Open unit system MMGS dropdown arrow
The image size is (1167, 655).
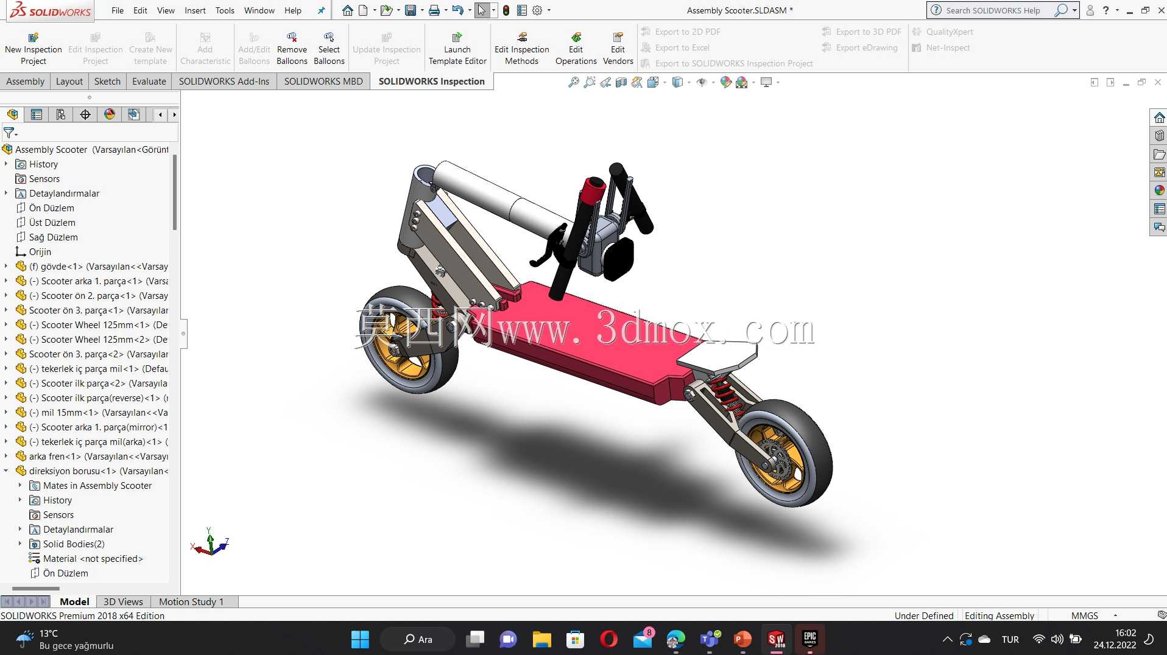tap(1115, 615)
